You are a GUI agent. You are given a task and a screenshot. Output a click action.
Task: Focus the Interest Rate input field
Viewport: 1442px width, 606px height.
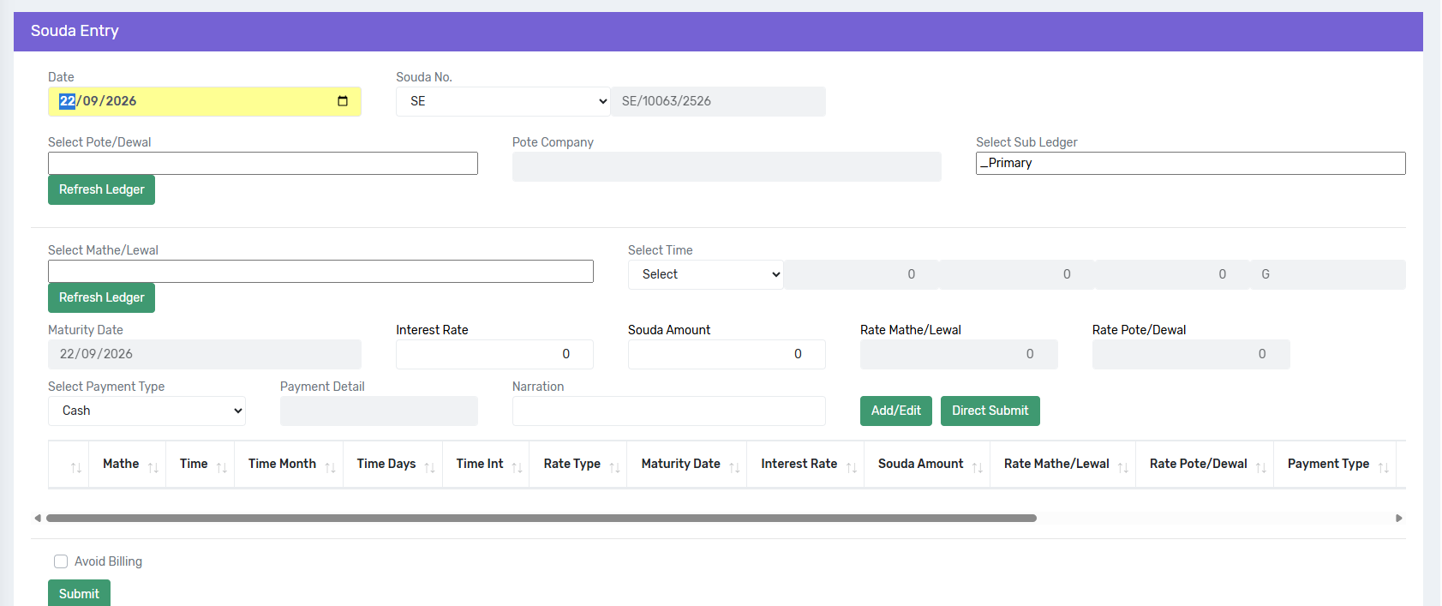tap(494, 354)
